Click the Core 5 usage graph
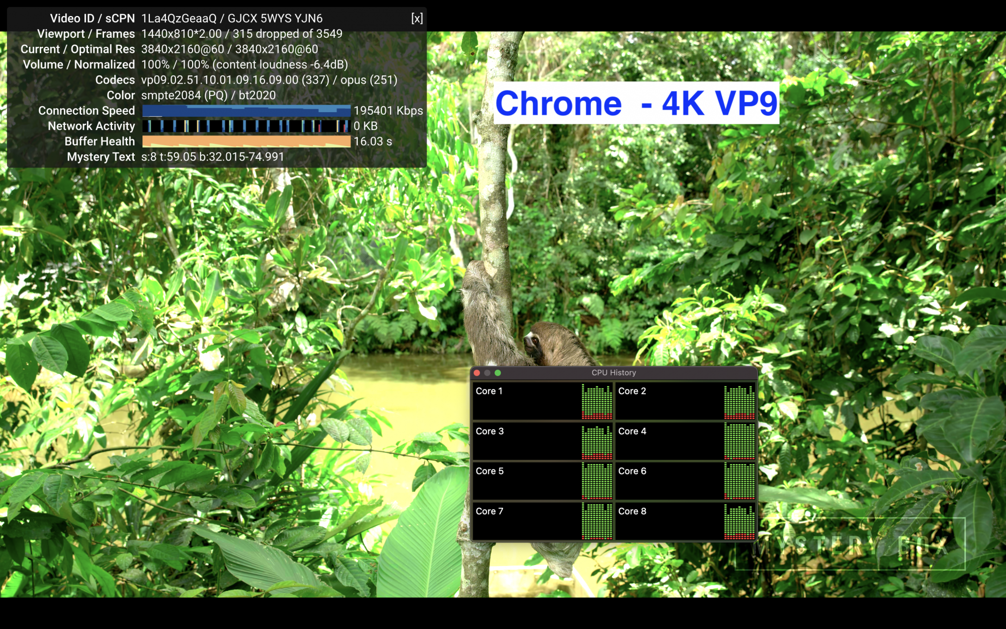This screenshot has width=1006, height=629. [597, 482]
